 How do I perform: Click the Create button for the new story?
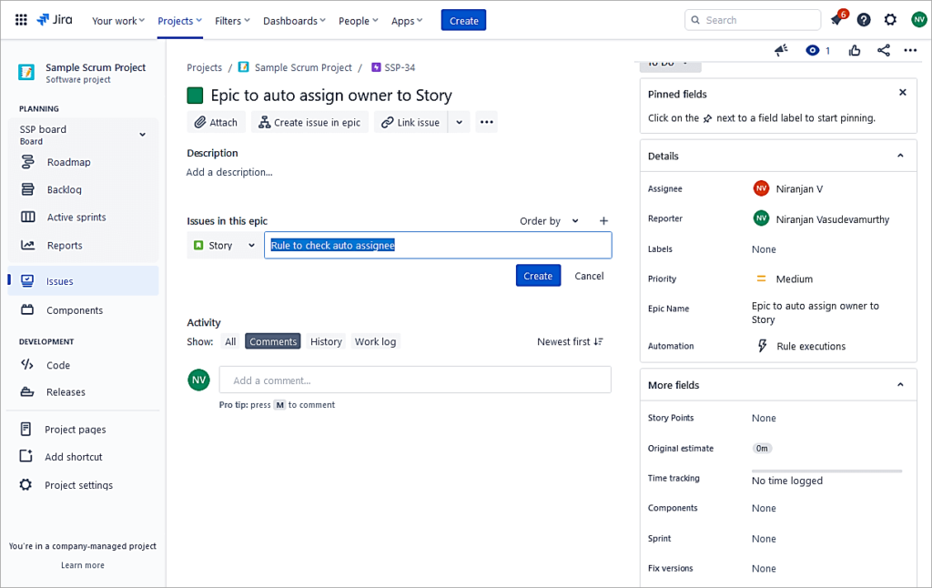pos(538,275)
